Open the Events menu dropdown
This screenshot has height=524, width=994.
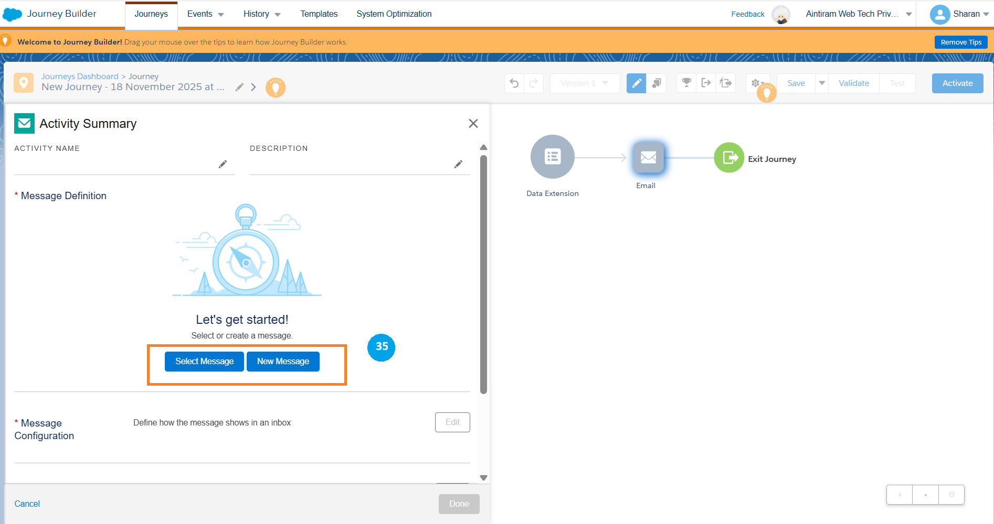click(x=205, y=14)
